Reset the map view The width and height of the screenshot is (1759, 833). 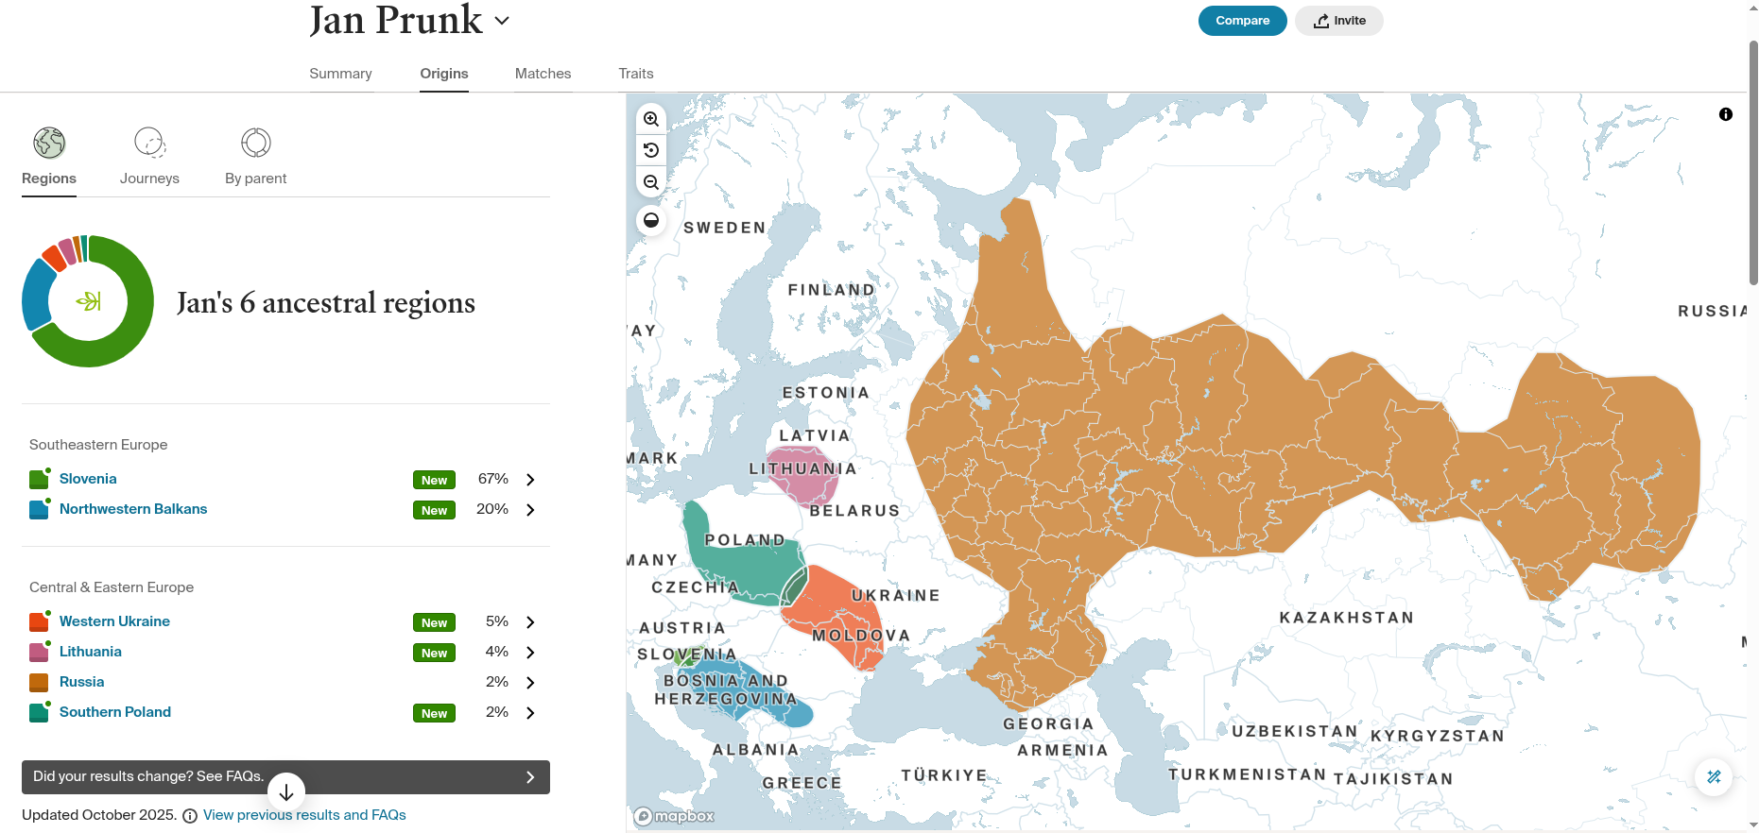pos(651,150)
